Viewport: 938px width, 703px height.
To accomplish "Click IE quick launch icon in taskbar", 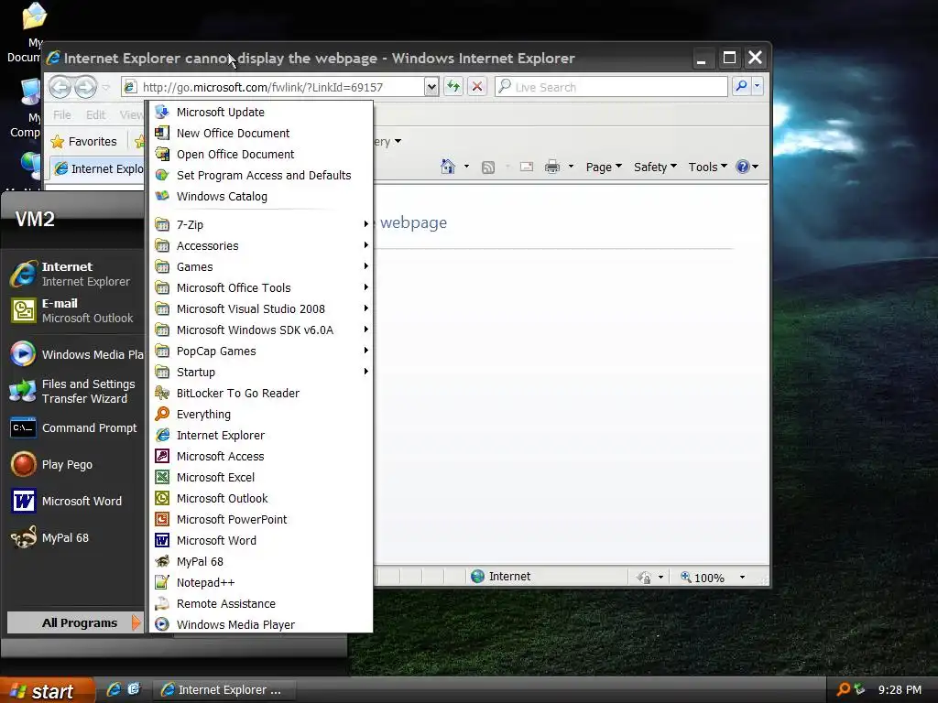I will pyautogui.click(x=114, y=689).
